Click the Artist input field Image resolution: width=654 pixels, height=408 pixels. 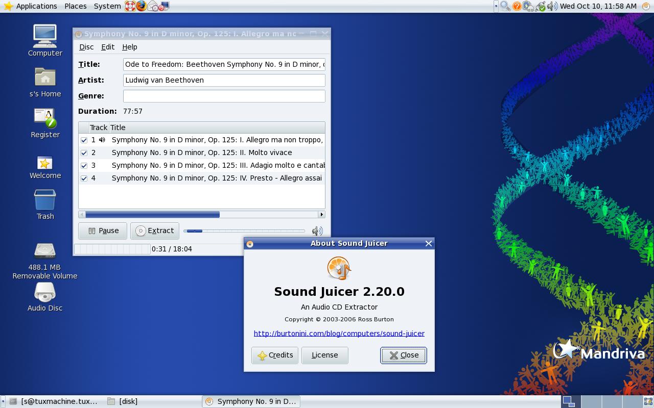224,80
